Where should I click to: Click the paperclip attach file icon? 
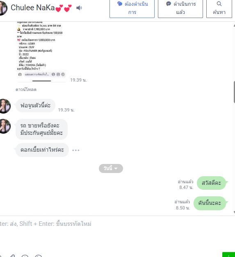click(x=12, y=256)
